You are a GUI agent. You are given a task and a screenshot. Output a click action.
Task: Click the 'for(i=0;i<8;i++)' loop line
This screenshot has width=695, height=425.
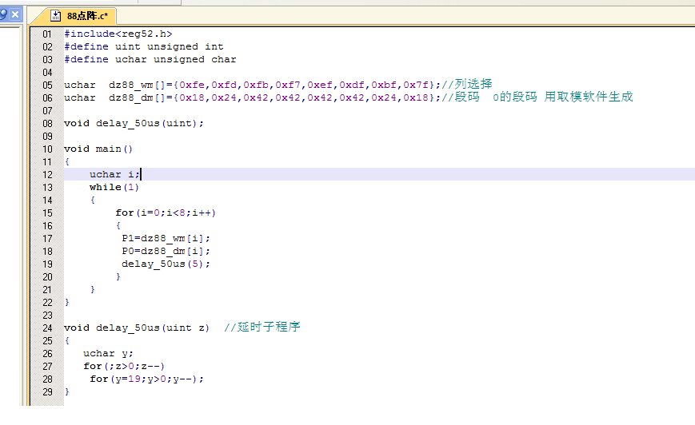166,213
